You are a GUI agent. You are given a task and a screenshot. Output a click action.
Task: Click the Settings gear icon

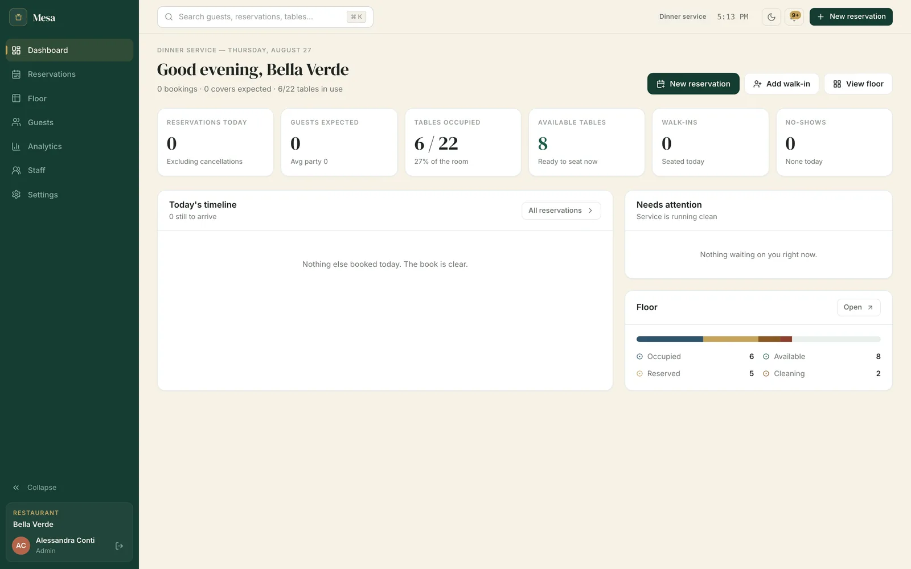(x=16, y=195)
